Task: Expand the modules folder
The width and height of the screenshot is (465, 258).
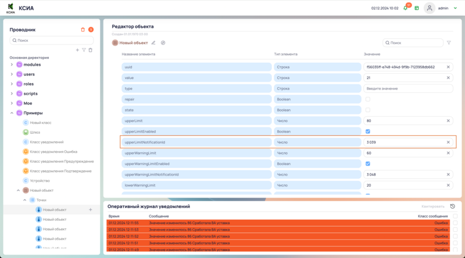Action: [12, 64]
